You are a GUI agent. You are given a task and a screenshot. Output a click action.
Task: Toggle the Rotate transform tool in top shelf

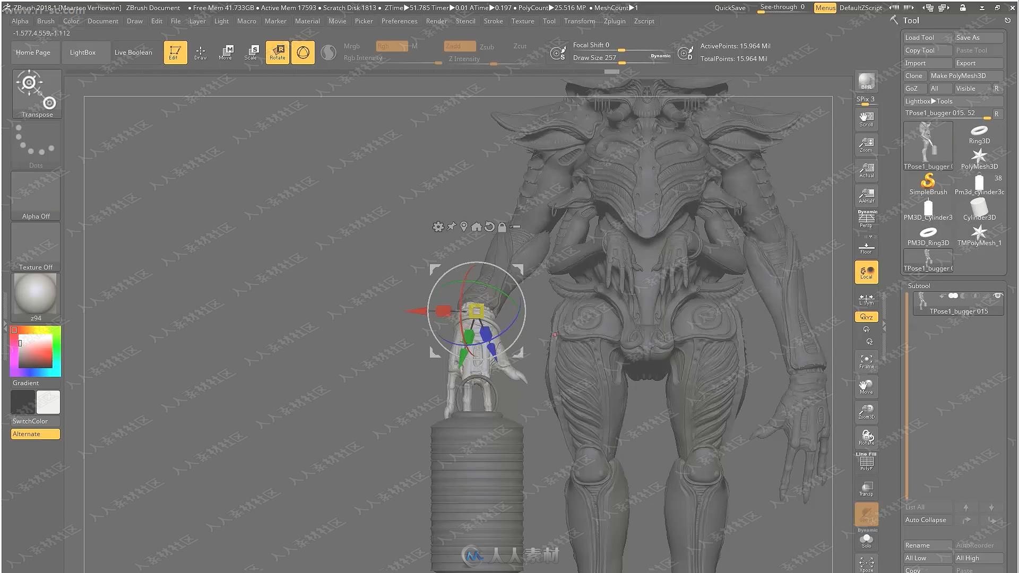(x=278, y=53)
